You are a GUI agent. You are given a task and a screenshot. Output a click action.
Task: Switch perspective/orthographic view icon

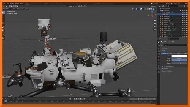click(155, 29)
